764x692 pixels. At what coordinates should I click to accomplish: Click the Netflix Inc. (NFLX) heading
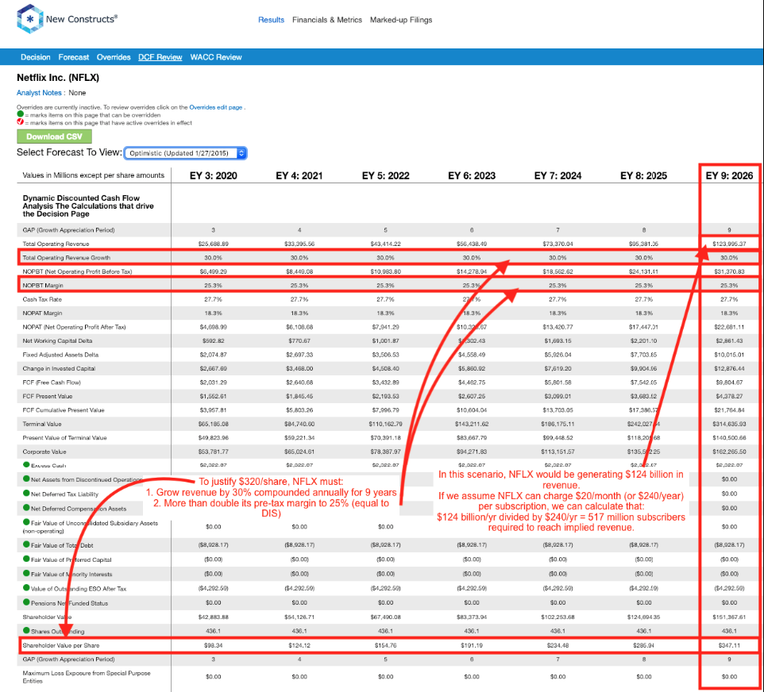click(x=58, y=78)
